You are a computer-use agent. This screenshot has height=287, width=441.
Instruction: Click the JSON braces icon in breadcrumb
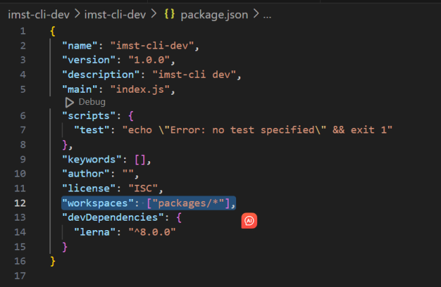click(x=170, y=14)
